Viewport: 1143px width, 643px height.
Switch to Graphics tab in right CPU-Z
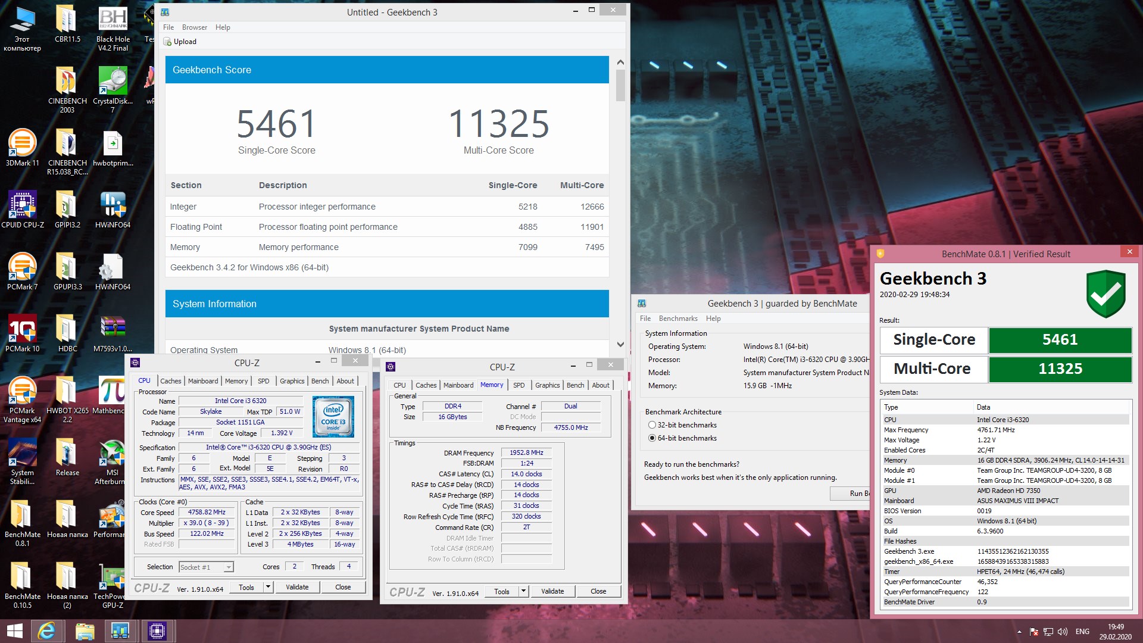[x=547, y=385]
